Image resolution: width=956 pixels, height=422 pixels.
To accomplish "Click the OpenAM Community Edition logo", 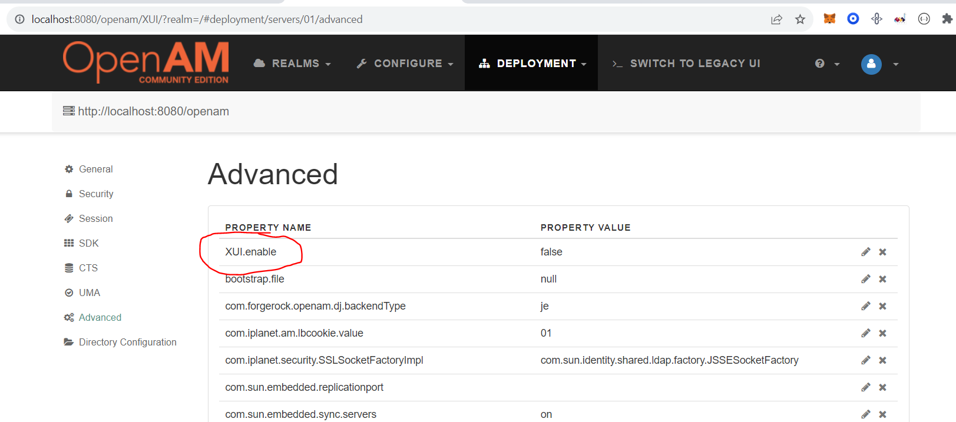I will [x=146, y=62].
